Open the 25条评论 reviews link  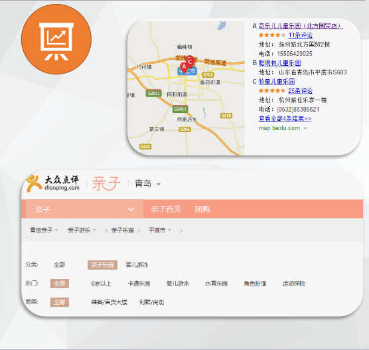pyautogui.click(x=300, y=91)
